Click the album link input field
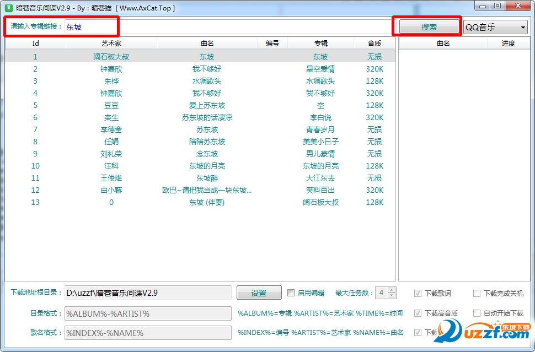Image resolution: width=535 pixels, height=352 pixels. [226, 26]
